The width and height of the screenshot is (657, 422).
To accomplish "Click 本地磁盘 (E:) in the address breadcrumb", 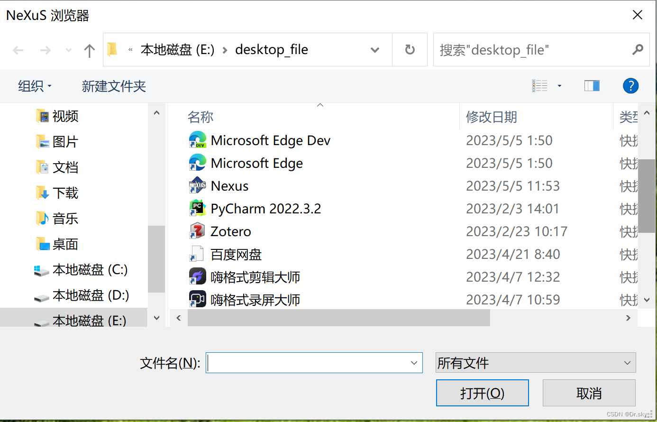I will point(178,50).
